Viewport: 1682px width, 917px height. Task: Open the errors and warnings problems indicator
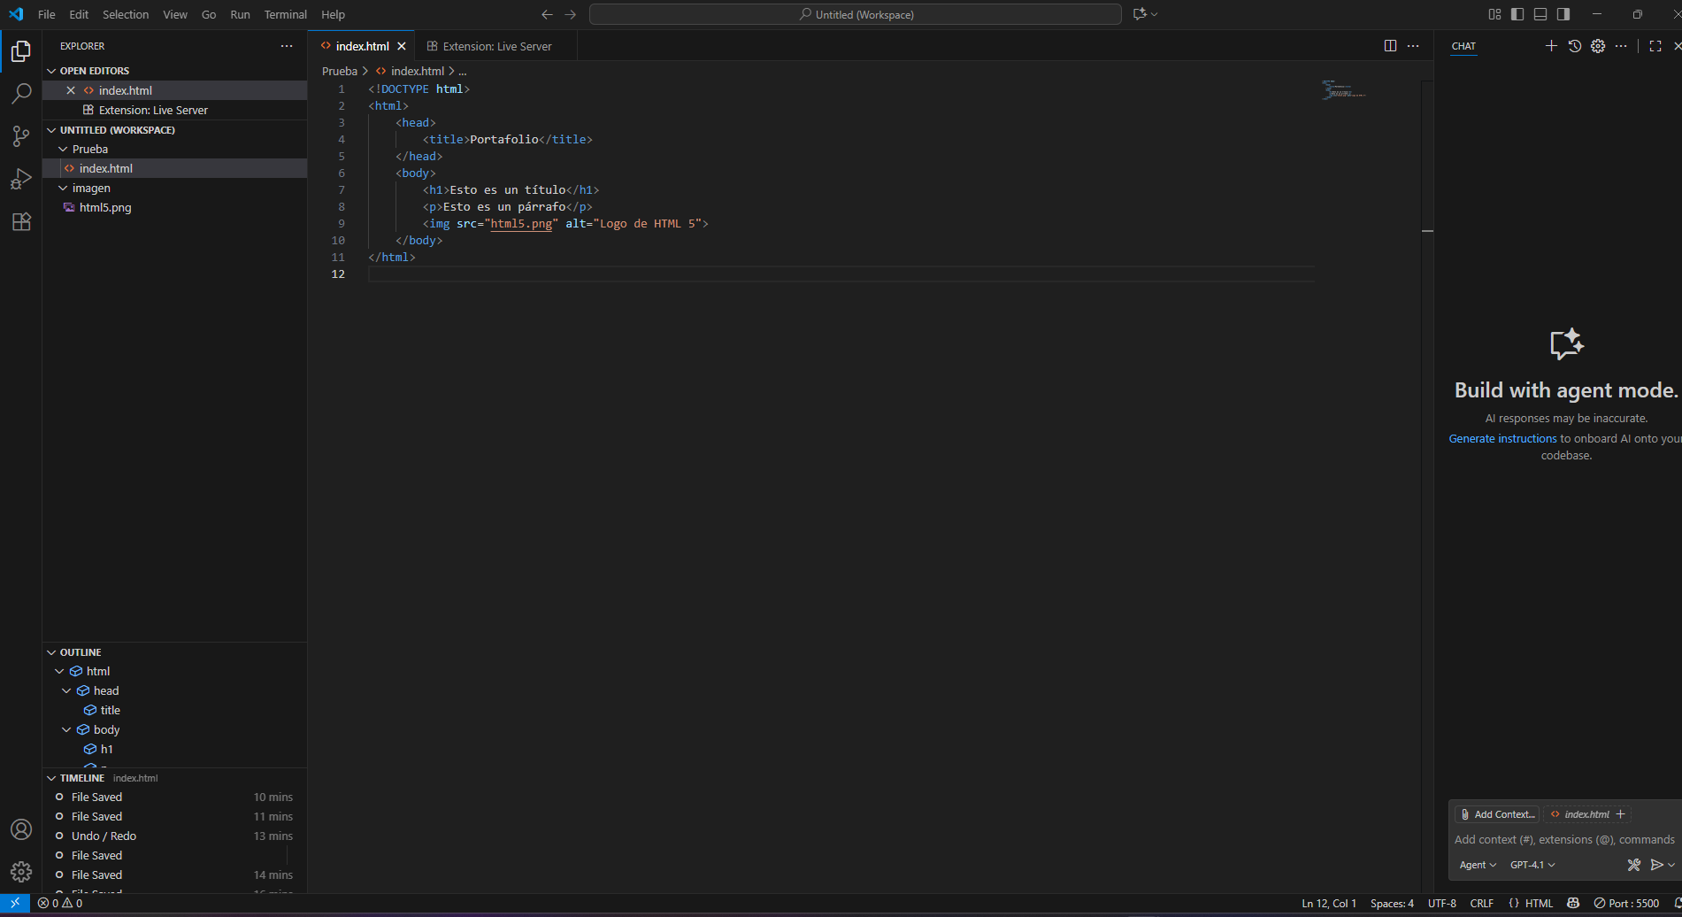coord(60,903)
